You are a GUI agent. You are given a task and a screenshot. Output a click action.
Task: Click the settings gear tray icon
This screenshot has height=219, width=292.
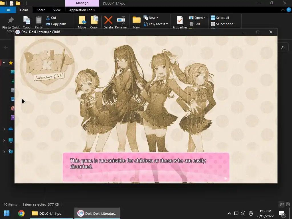251,213
